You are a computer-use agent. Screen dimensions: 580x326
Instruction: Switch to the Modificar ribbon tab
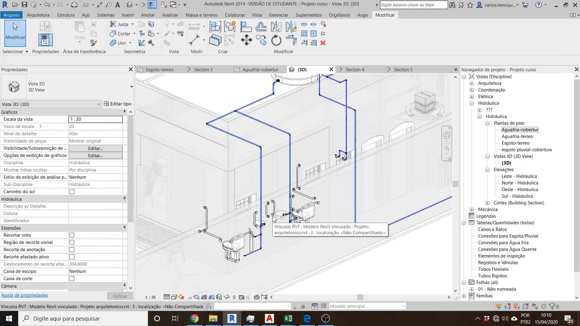(385, 15)
